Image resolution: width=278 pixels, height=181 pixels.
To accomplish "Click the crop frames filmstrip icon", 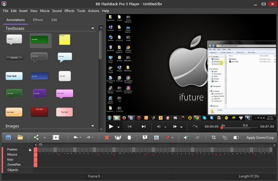I will coord(118,137).
